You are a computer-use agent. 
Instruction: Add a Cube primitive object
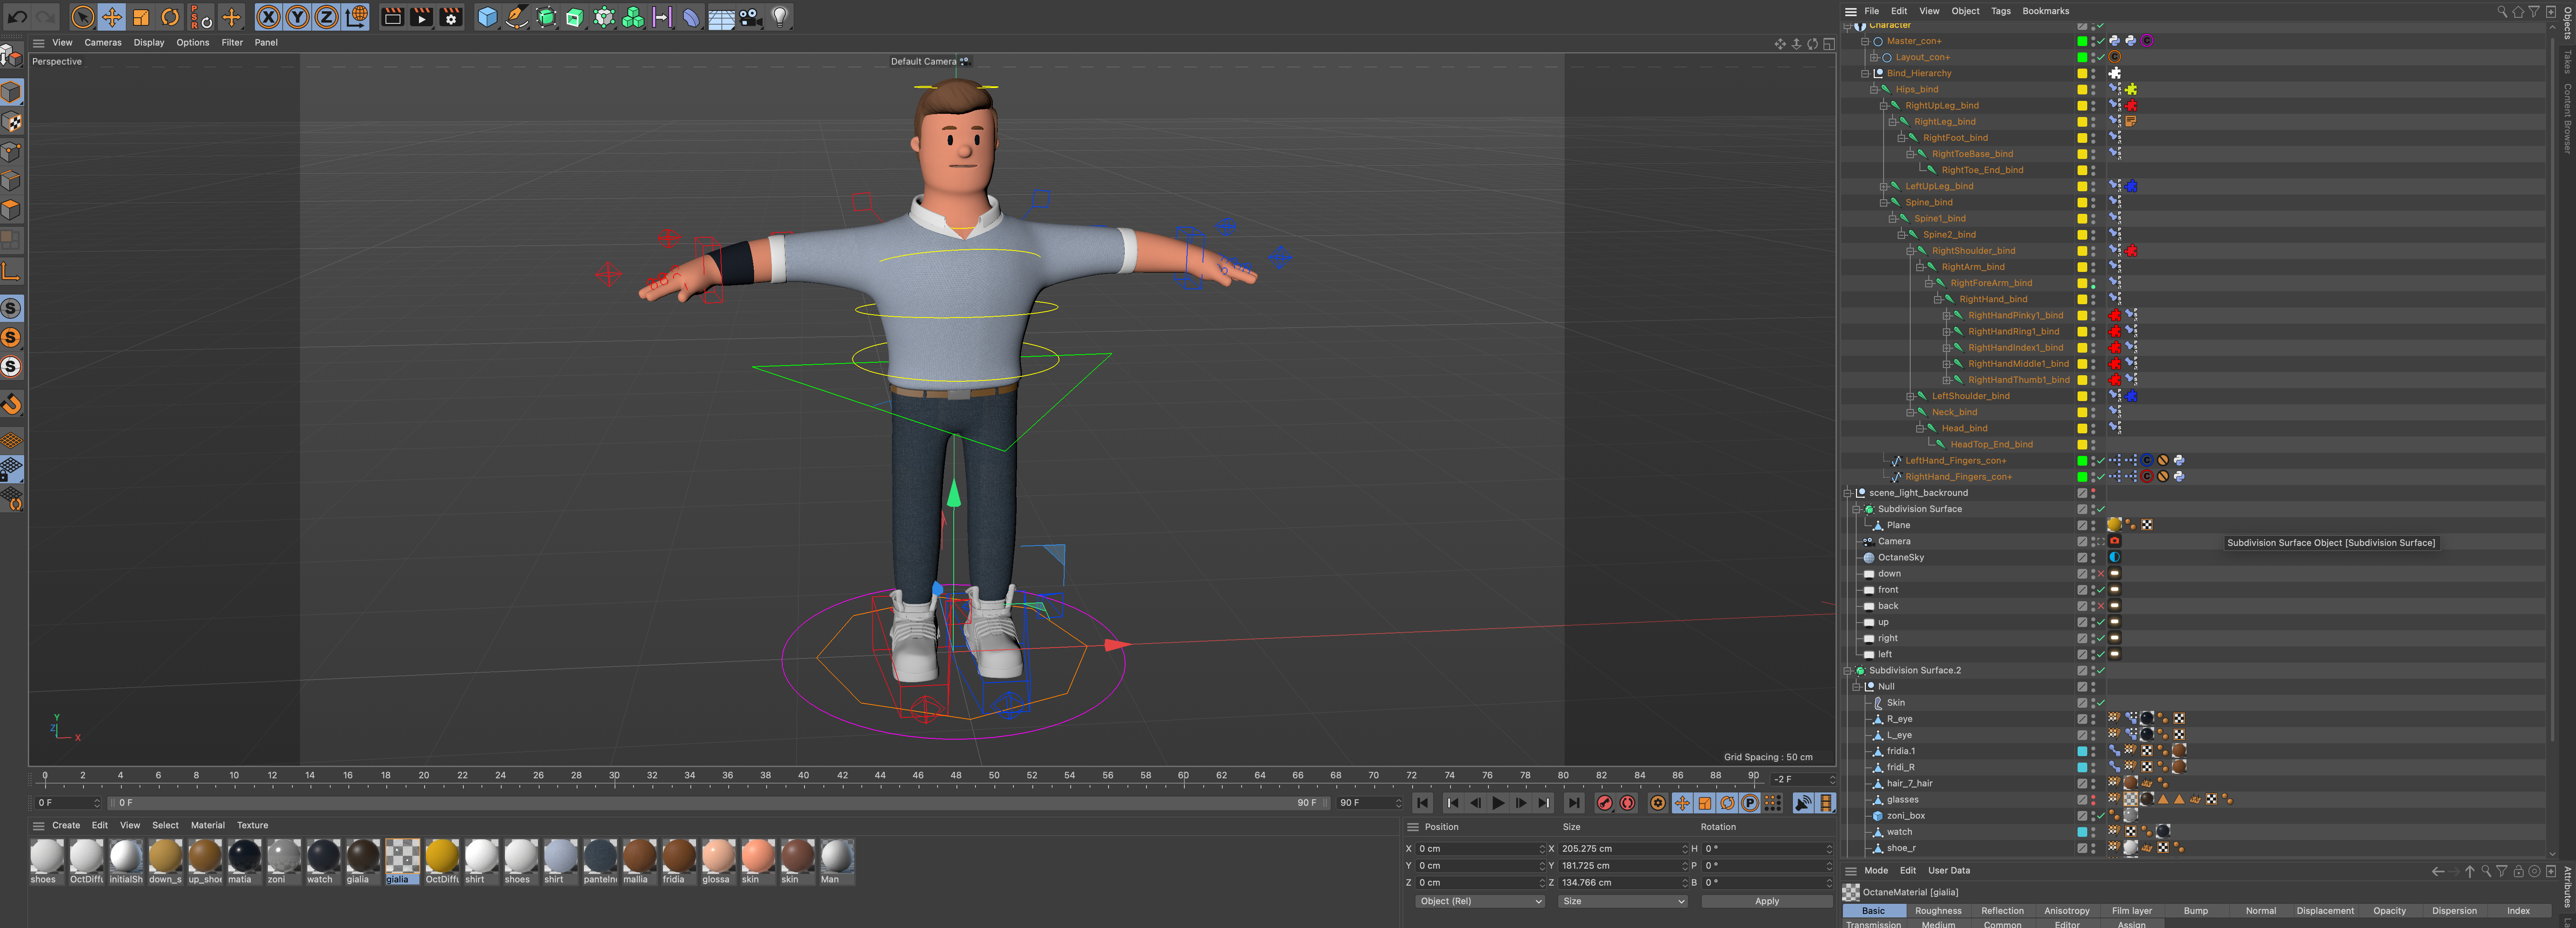coord(487,17)
